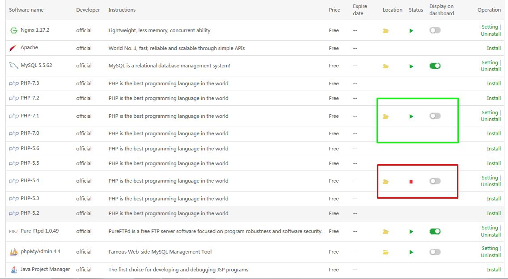Click the PHP-5.4 red stopped status icon
Screen dimensions: 508x279
[x=411, y=182]
